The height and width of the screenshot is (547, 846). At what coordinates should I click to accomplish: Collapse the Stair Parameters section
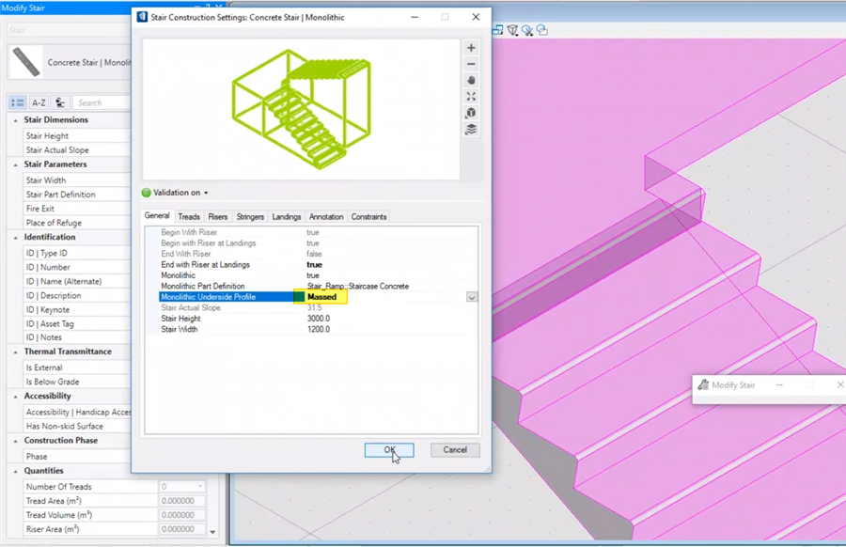16,164
